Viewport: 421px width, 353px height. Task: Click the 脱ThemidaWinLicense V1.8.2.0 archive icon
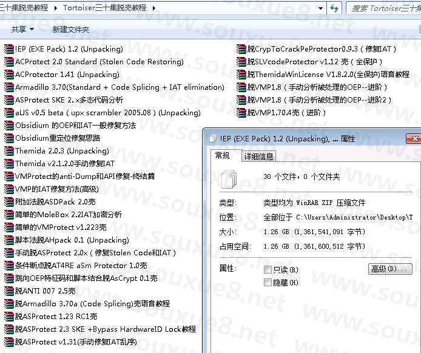pyautogui.click(x=241, y=75)
